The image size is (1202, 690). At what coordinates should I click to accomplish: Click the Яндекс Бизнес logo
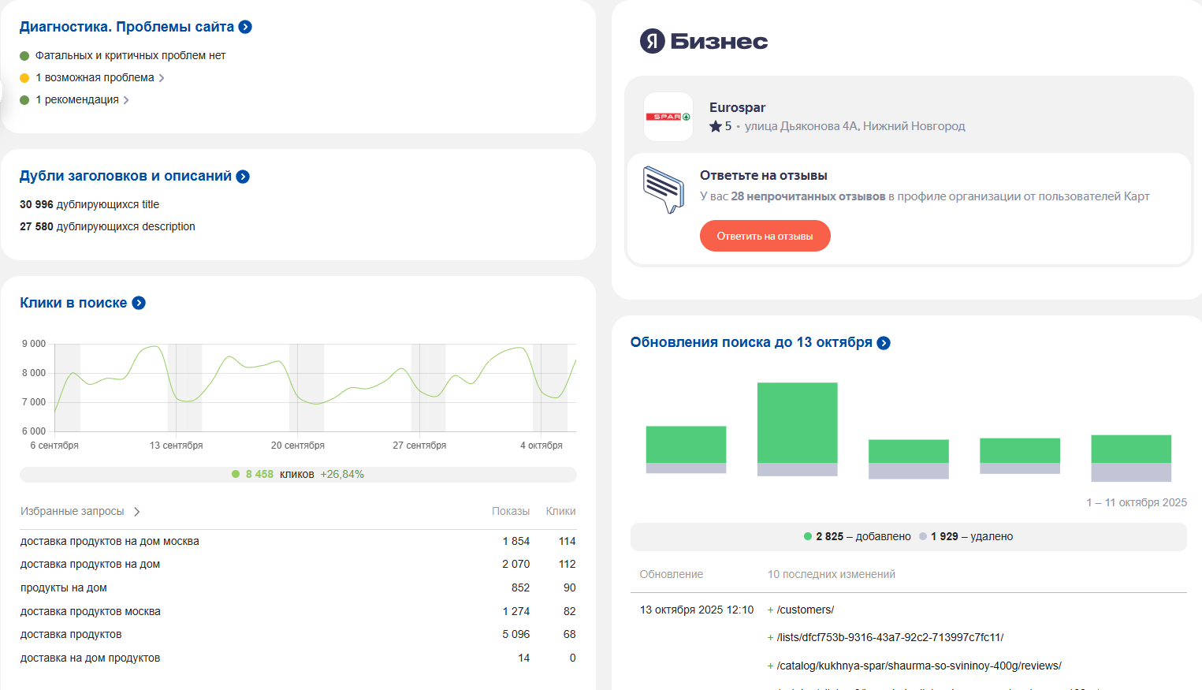point(703,41)
